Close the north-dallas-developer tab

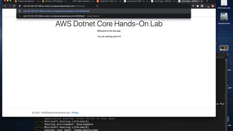[93, 1]
